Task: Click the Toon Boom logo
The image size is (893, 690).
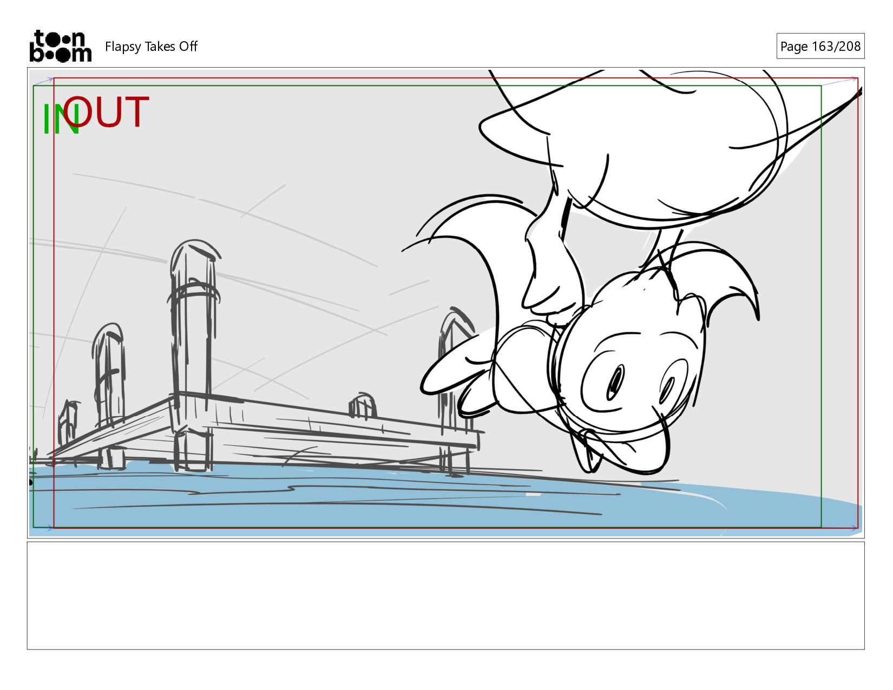Action: pyautogui.click(x=61, y=46)
